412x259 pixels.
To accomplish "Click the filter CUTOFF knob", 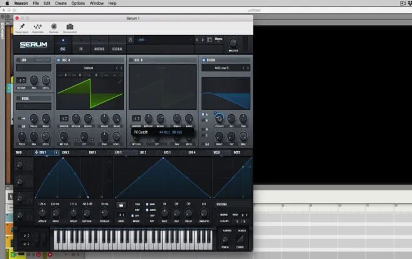I will (219, 119).
